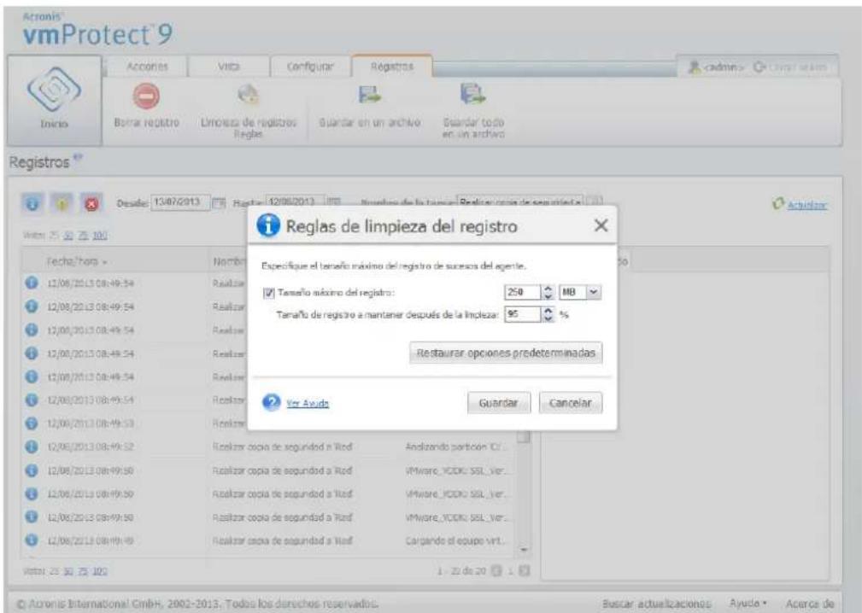Go to next page arrow in log pager
Image resolution: width=862 pixels, height=613 pixels.
tap(525, 571)
